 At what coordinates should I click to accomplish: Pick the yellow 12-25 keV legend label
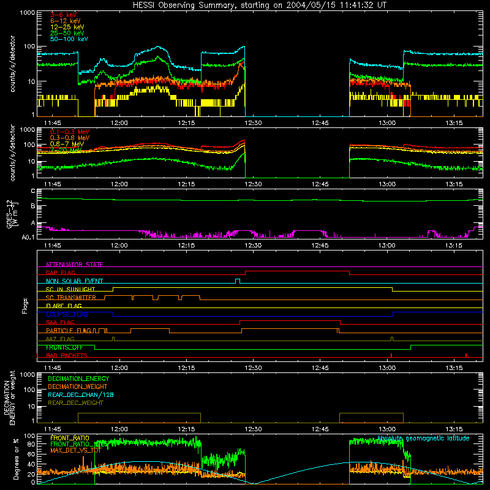[67, 27]
